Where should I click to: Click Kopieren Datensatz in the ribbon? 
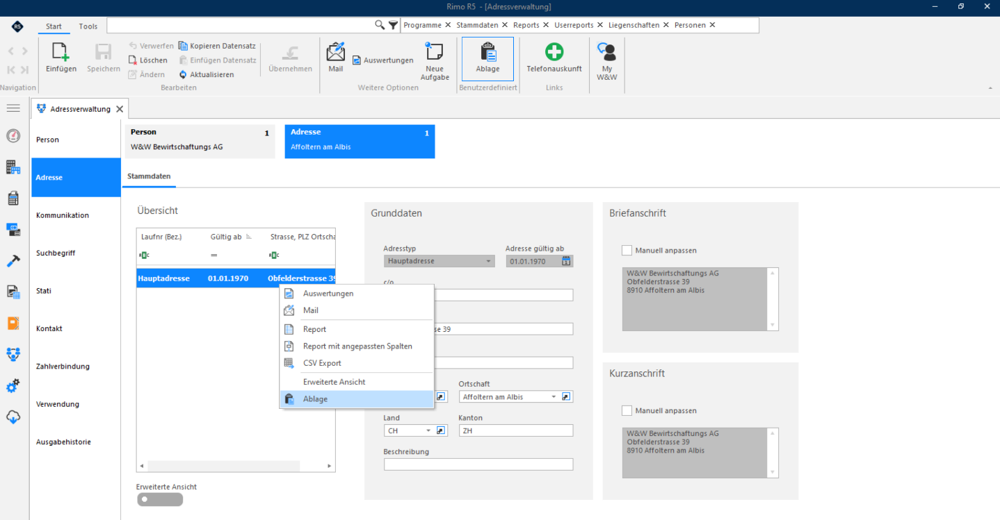[x=218, y=46]
